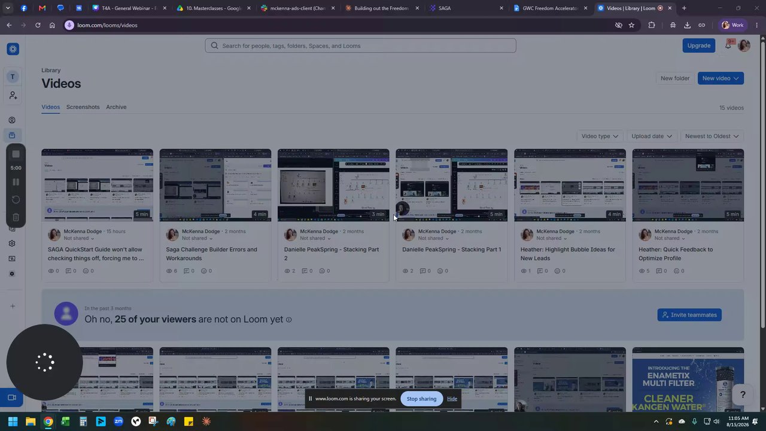Restart the recording with the circular arrow icon

coord(16,199)
